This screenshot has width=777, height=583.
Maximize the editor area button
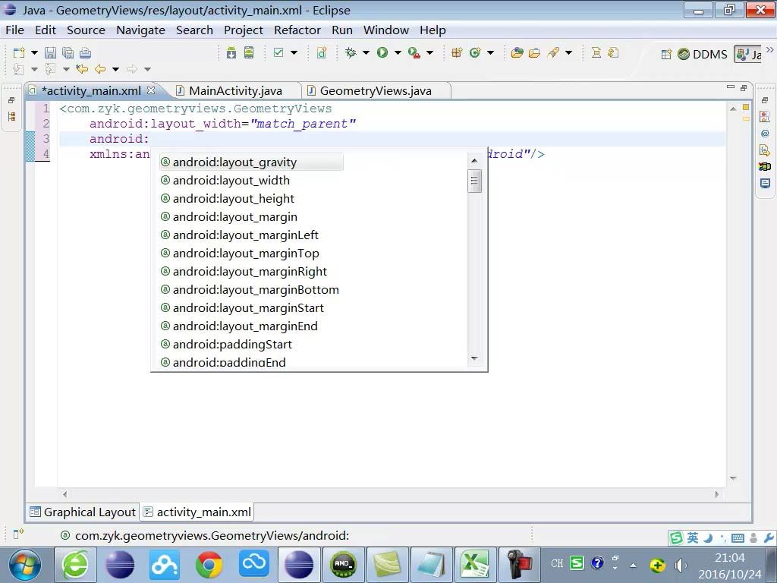744,88
